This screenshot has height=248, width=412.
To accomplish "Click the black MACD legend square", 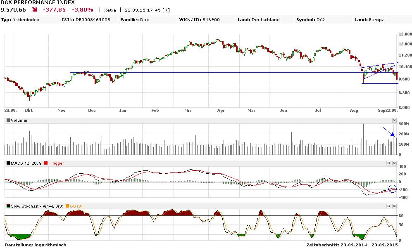I will click(x=8, y=163).
